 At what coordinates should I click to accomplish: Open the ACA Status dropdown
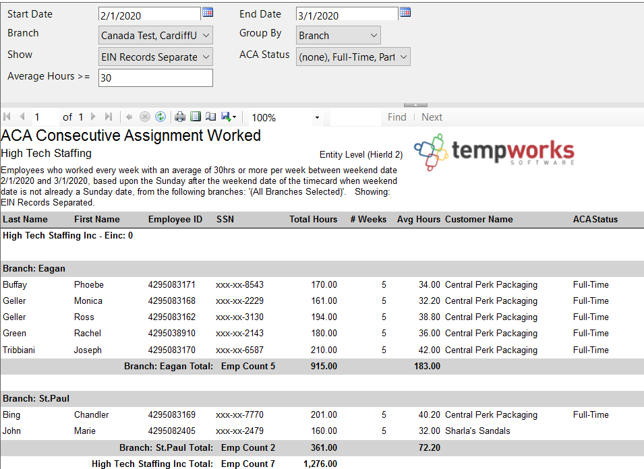(x=353, y=57)
